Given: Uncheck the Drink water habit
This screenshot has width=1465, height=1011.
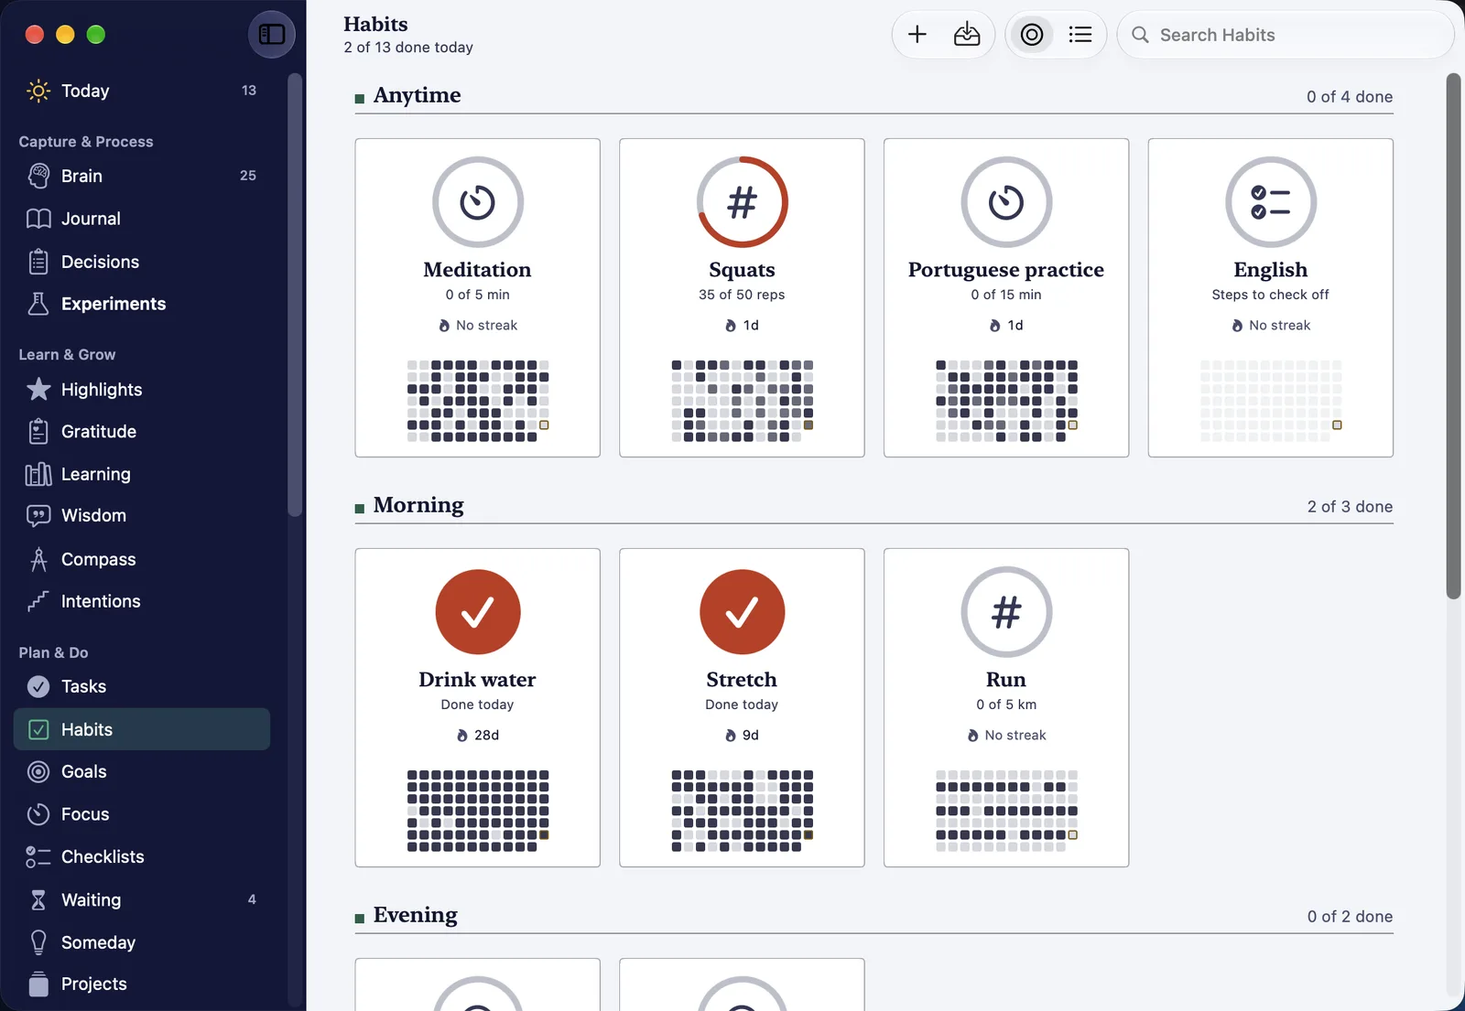Looking at the screenshot, I should (478, 612).
